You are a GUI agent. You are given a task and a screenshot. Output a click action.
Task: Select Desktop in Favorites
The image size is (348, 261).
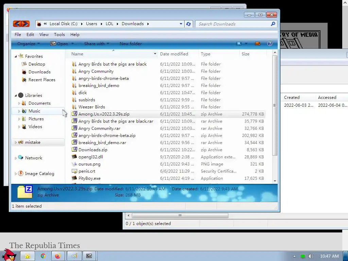point(37,64)
